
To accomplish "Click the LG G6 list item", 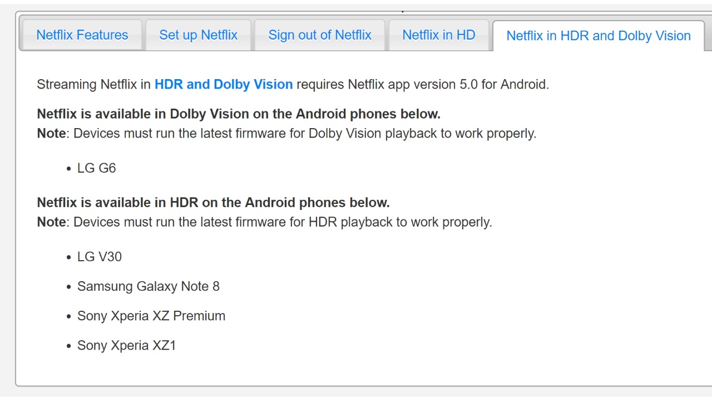I will point(96,168).
